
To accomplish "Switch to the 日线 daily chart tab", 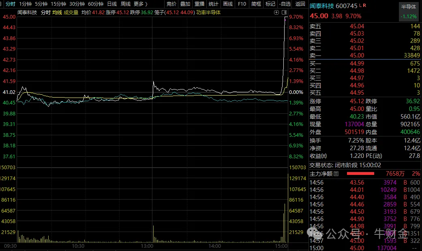I will tap(111, 4).
